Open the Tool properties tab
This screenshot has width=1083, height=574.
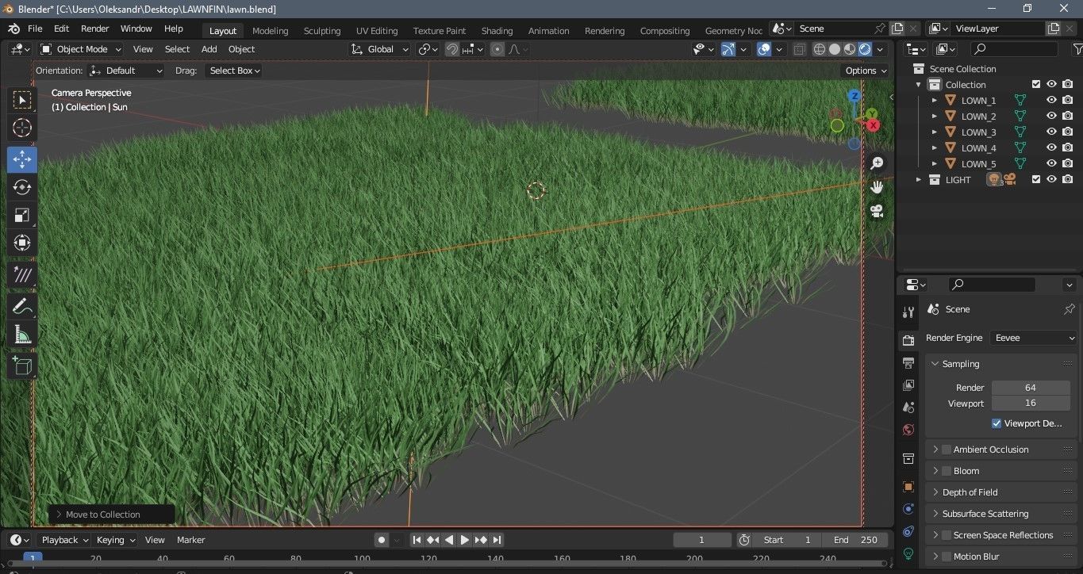(908, 312)
